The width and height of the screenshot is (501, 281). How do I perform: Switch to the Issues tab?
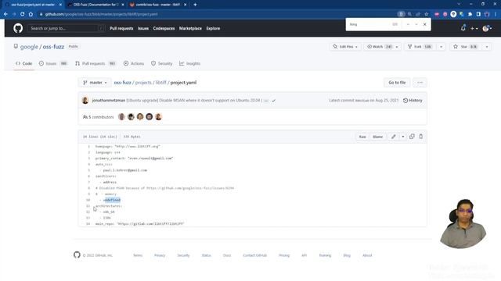click(53, 63)
